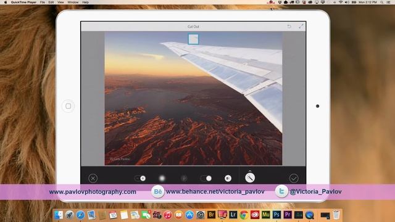Click the Wi-Fi status icon
Screen dimensions: 395x222
341,2
